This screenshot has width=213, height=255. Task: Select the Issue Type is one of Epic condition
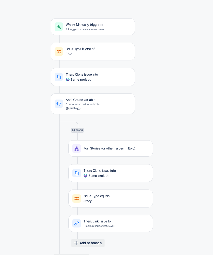pos(93,52)
